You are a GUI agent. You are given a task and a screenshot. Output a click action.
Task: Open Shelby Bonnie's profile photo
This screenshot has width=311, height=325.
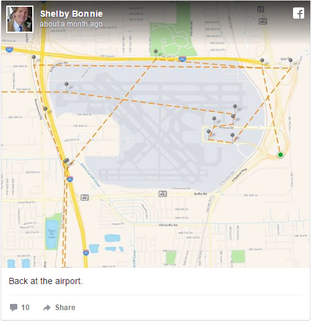[20, 19]
